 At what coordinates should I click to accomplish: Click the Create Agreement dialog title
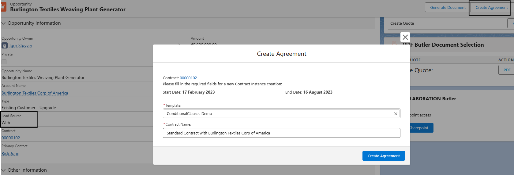pos(281,54)
